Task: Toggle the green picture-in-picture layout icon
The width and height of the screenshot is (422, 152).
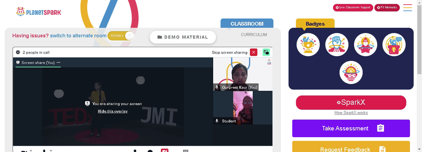Action: [266, 52]
